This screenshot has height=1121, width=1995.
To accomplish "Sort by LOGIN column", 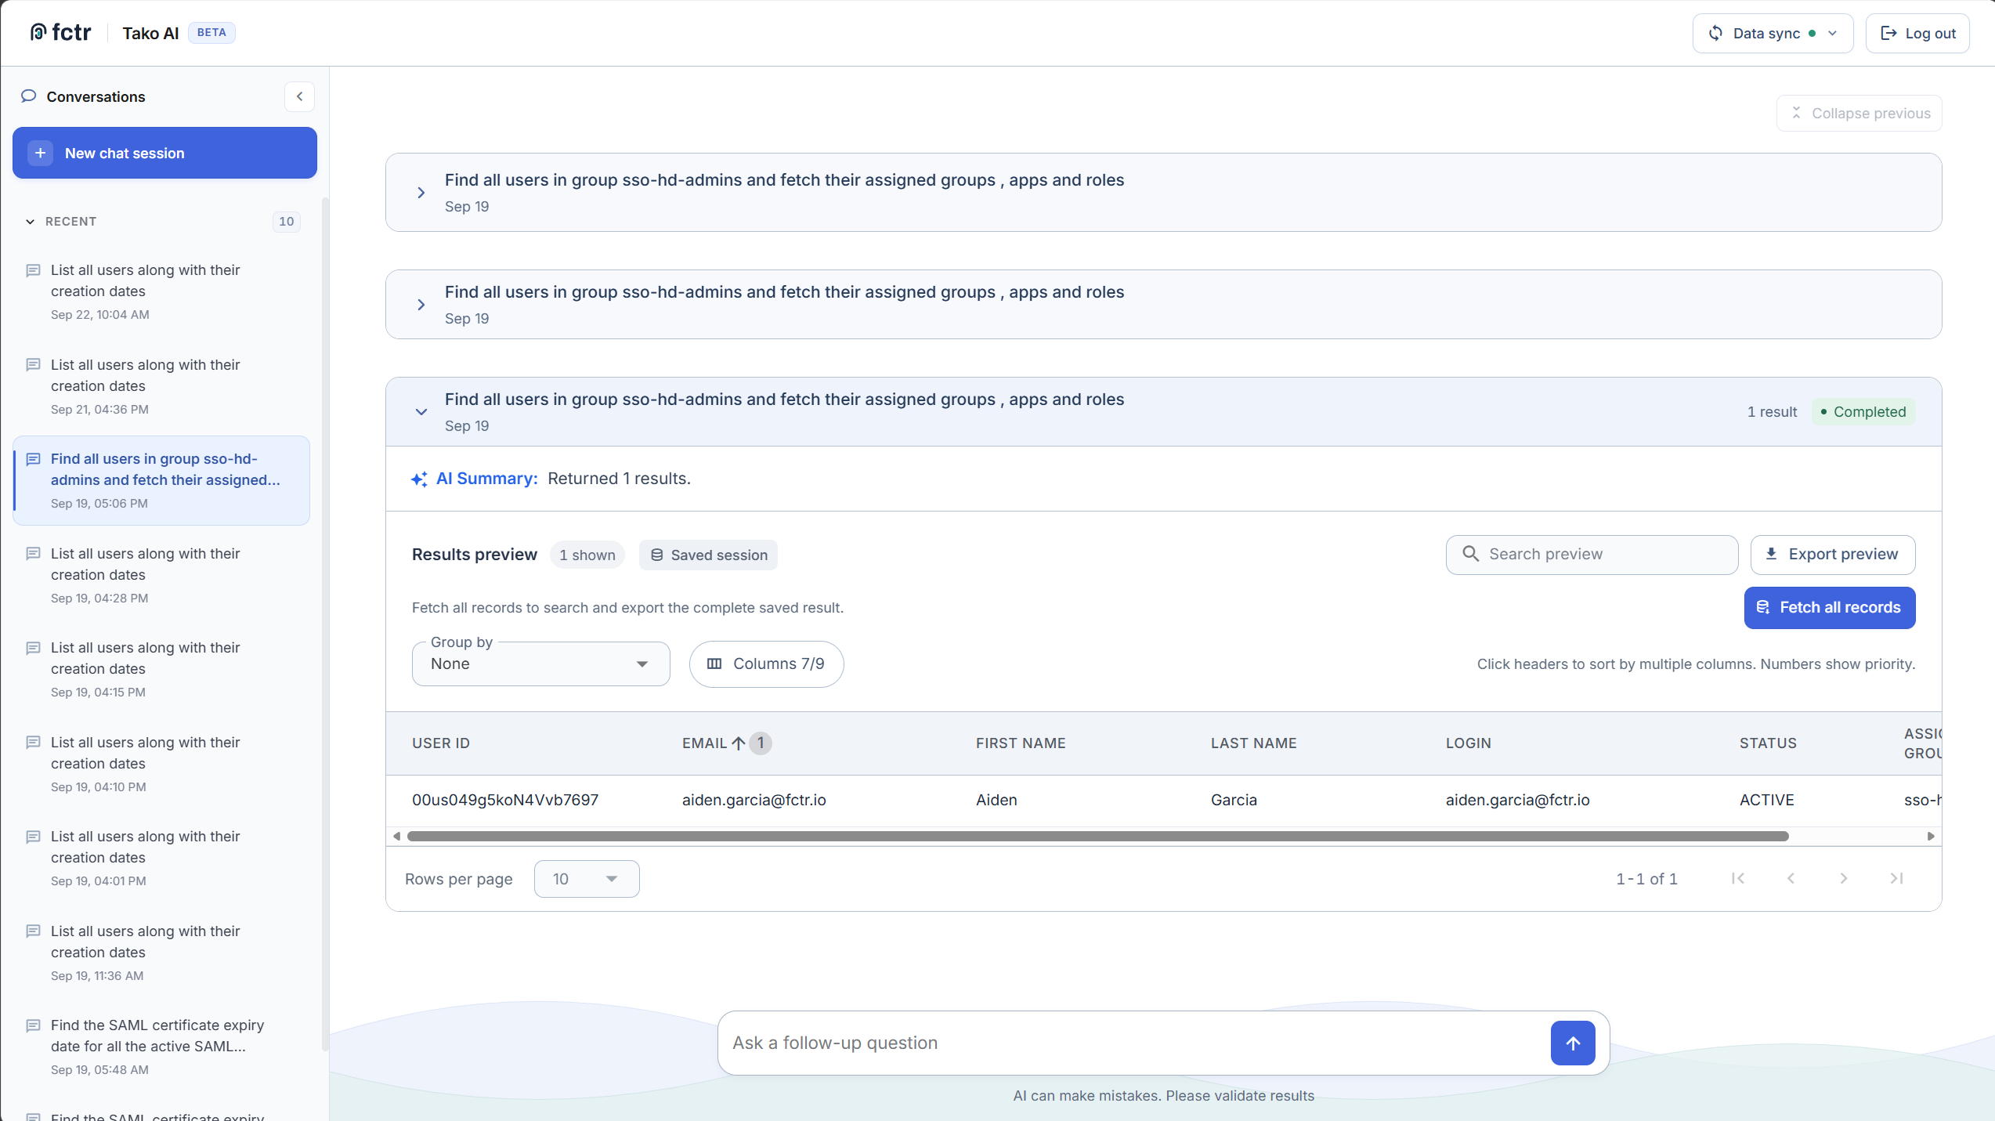I will coord(1468,743).
